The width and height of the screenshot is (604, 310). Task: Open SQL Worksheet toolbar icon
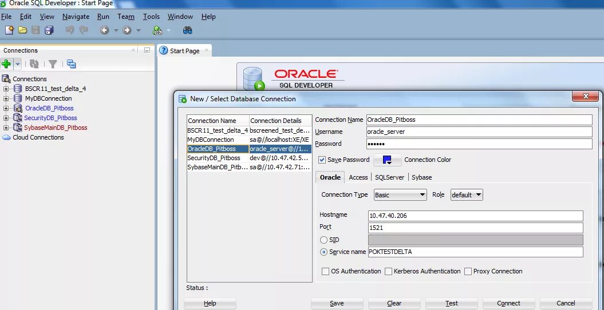157,30
